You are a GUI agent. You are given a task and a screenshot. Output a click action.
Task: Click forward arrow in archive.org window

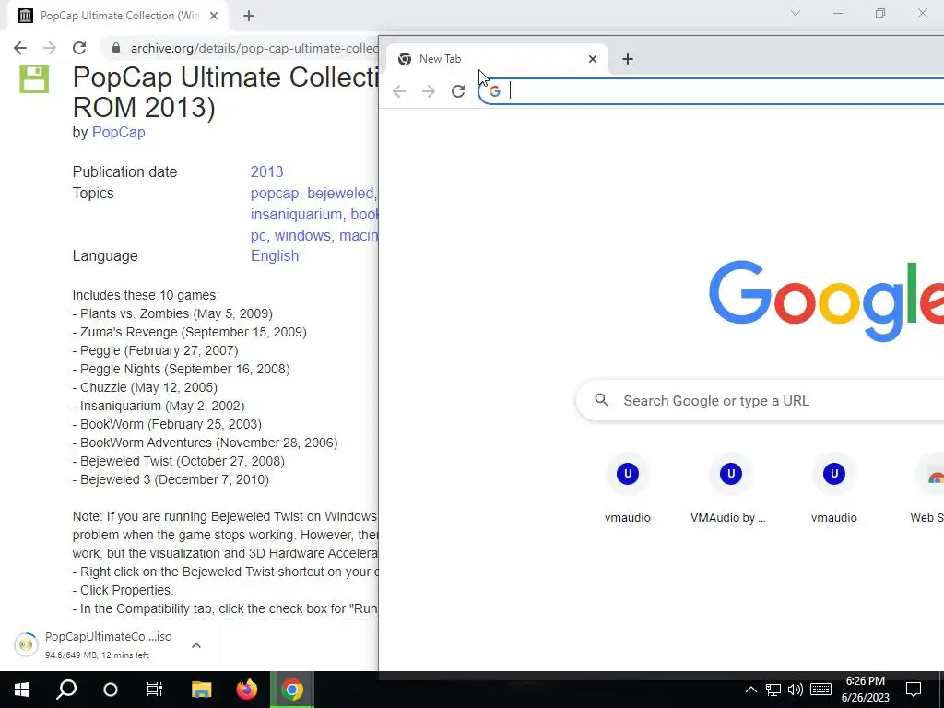pos(50,48)
